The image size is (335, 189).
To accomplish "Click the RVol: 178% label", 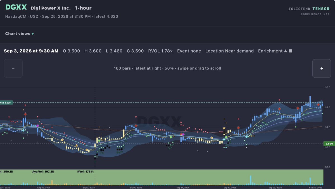I will [x=85, y=171].
